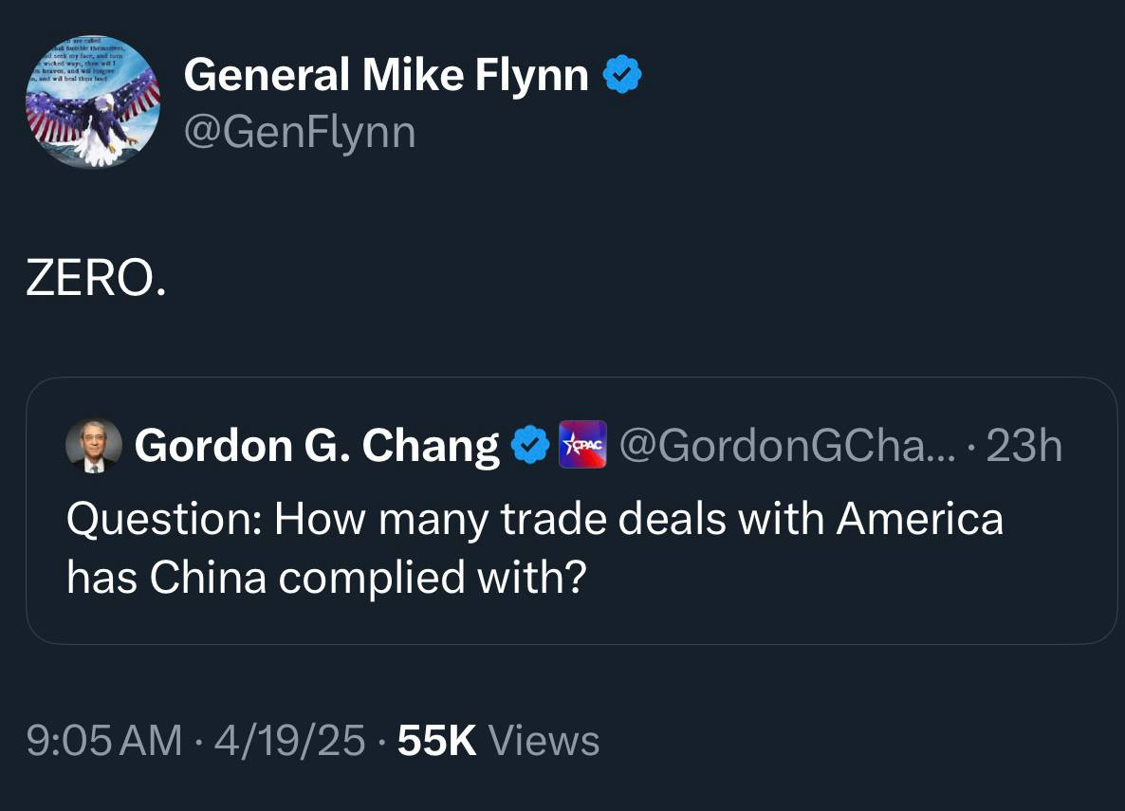1125x811 pixels.
Task: Click the word 'America' in the quoted tweet
Action: click(x=919, y=519)
